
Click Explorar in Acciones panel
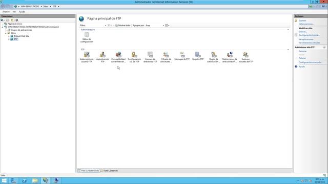click(302, 20)
